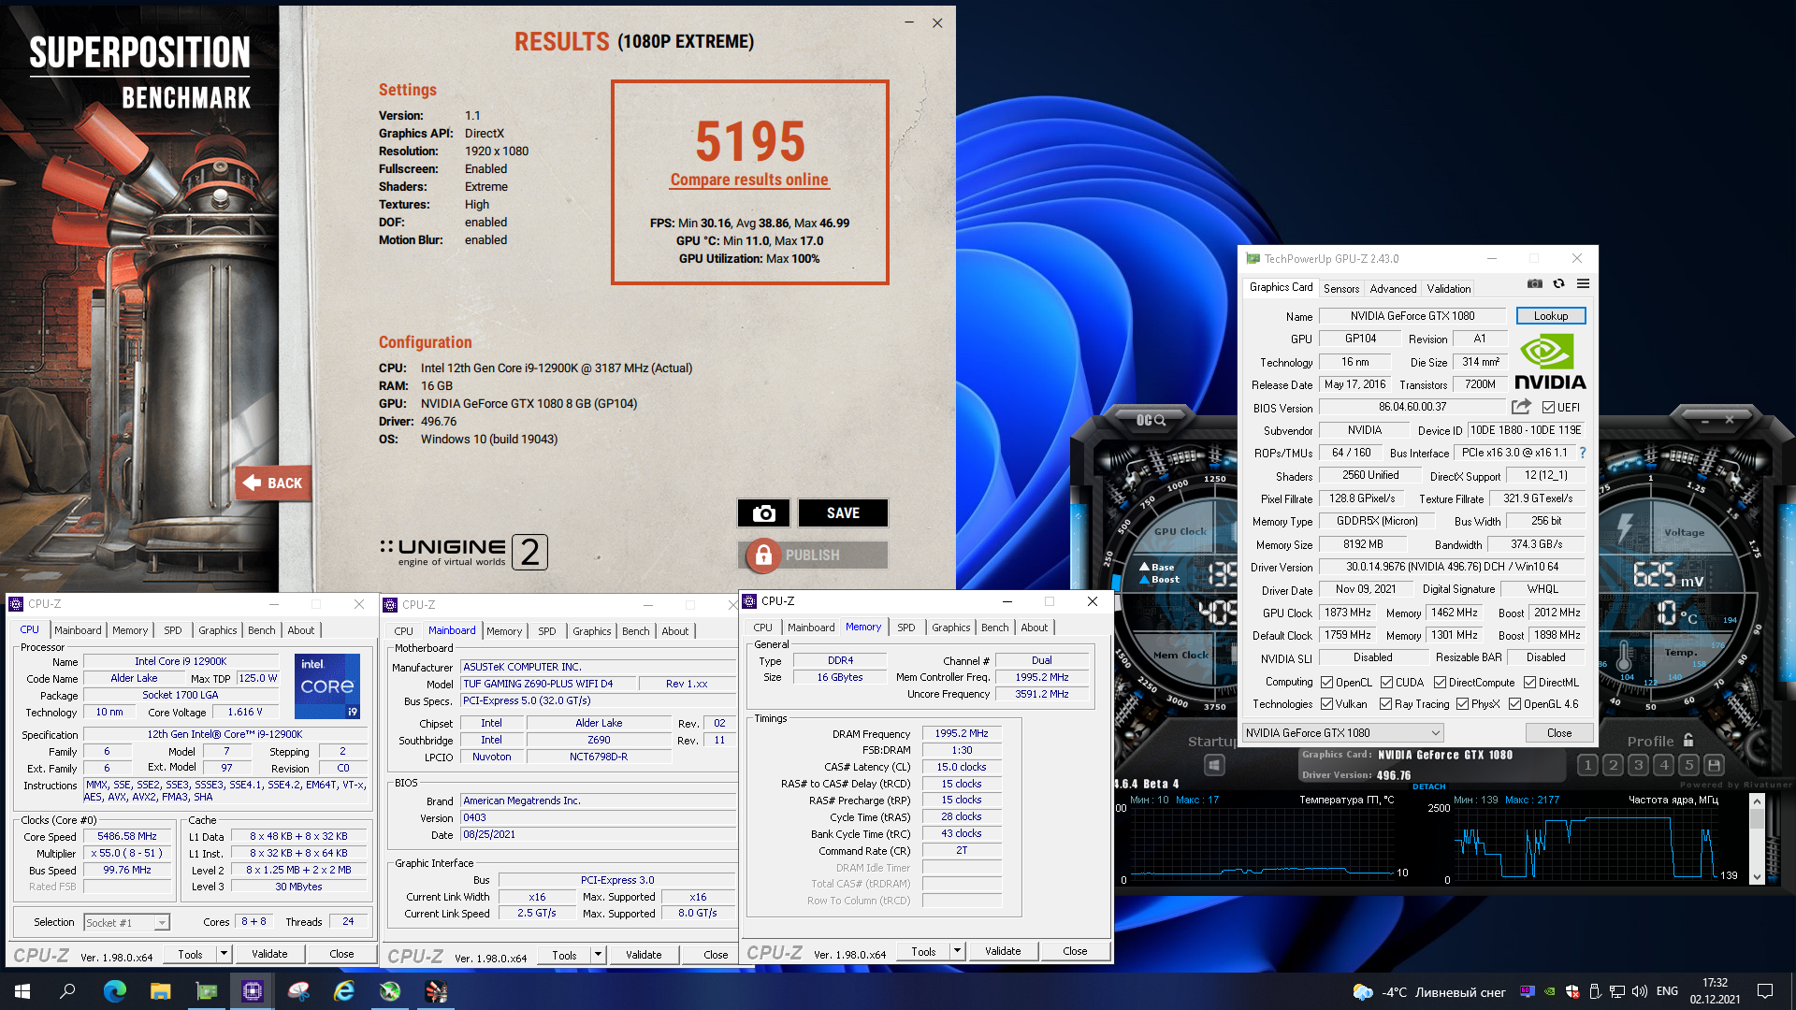1796x1010 pixels.
Task: Open the weather widget showing -4°C
Action: (x=1428, y=991)
